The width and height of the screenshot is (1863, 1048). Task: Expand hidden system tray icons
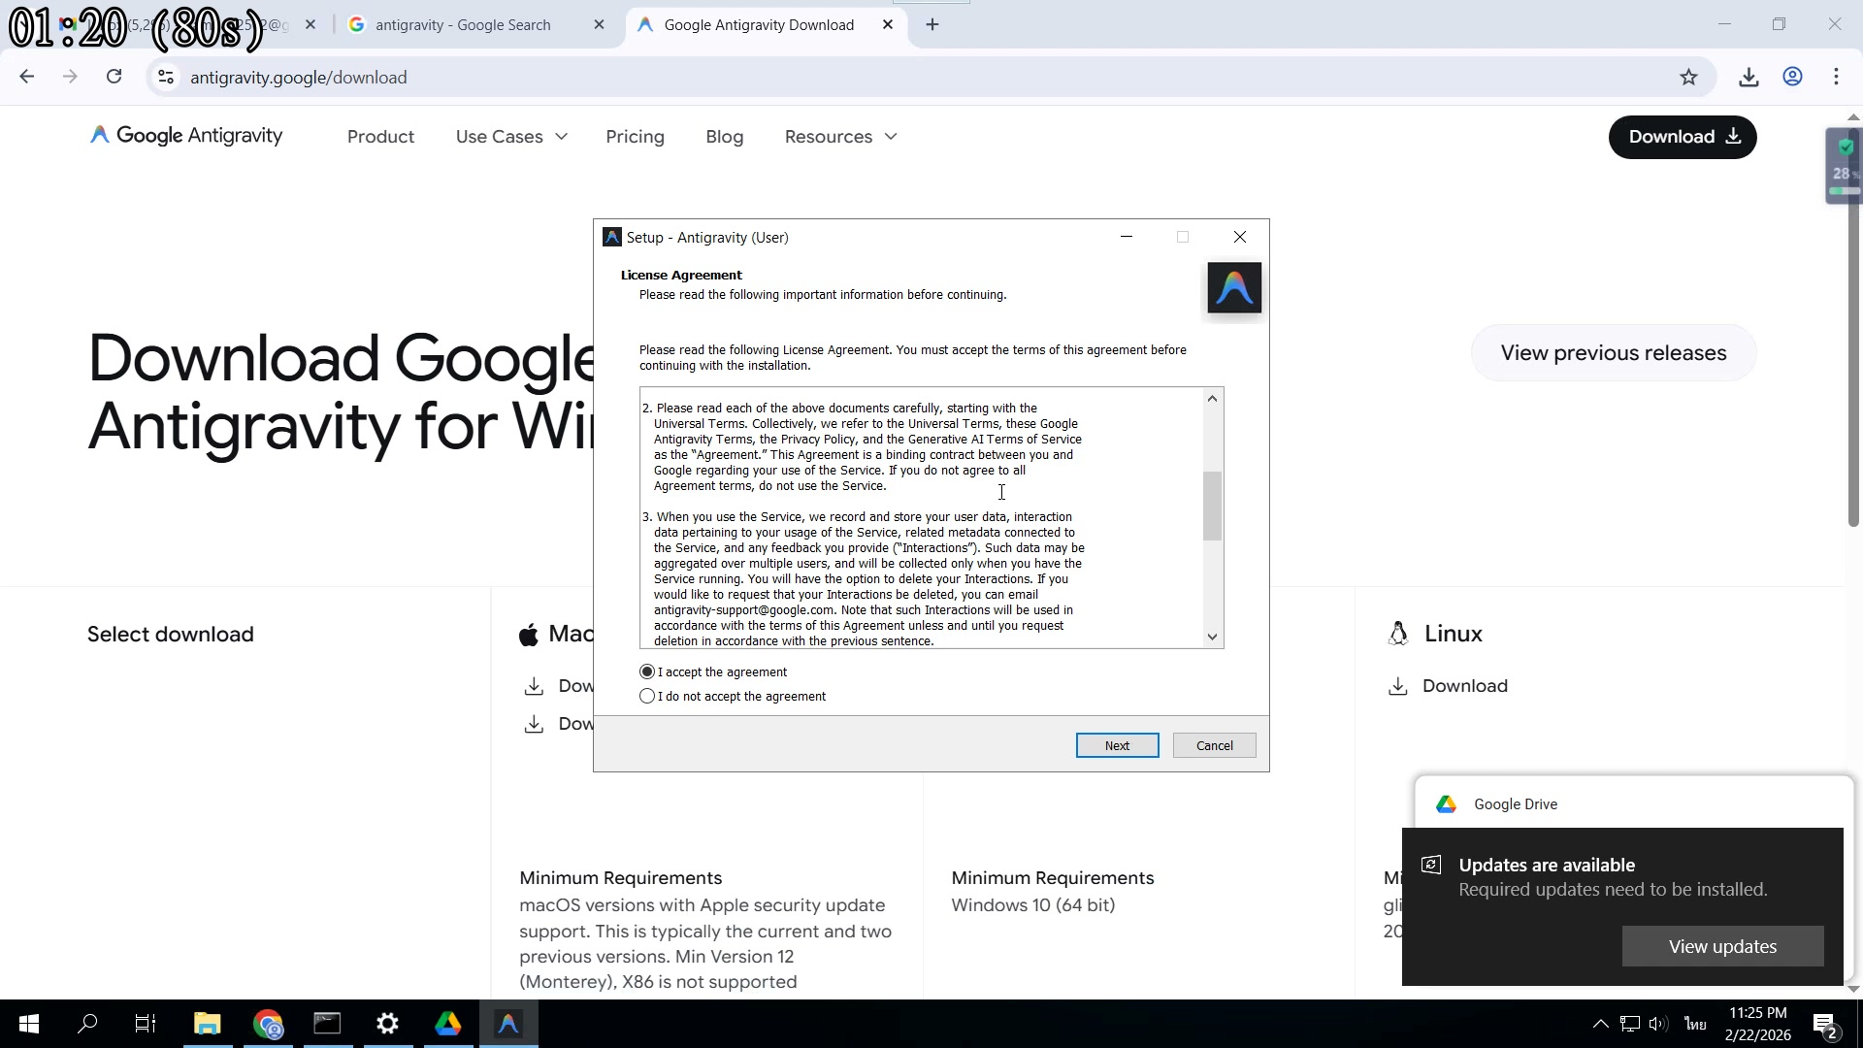click(1601, 1023)
